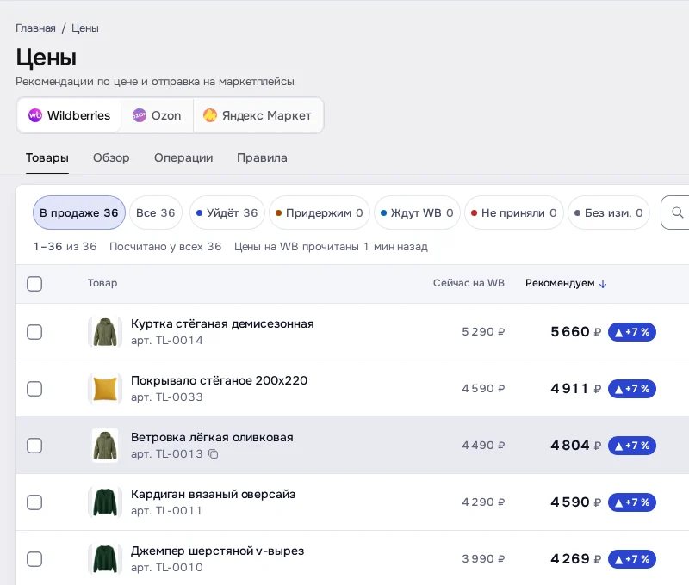Image resolution: width=689 pixels, height=585 pixels.
Task: Click article number арт. TL-0010
Action: (x=167, y=568)
